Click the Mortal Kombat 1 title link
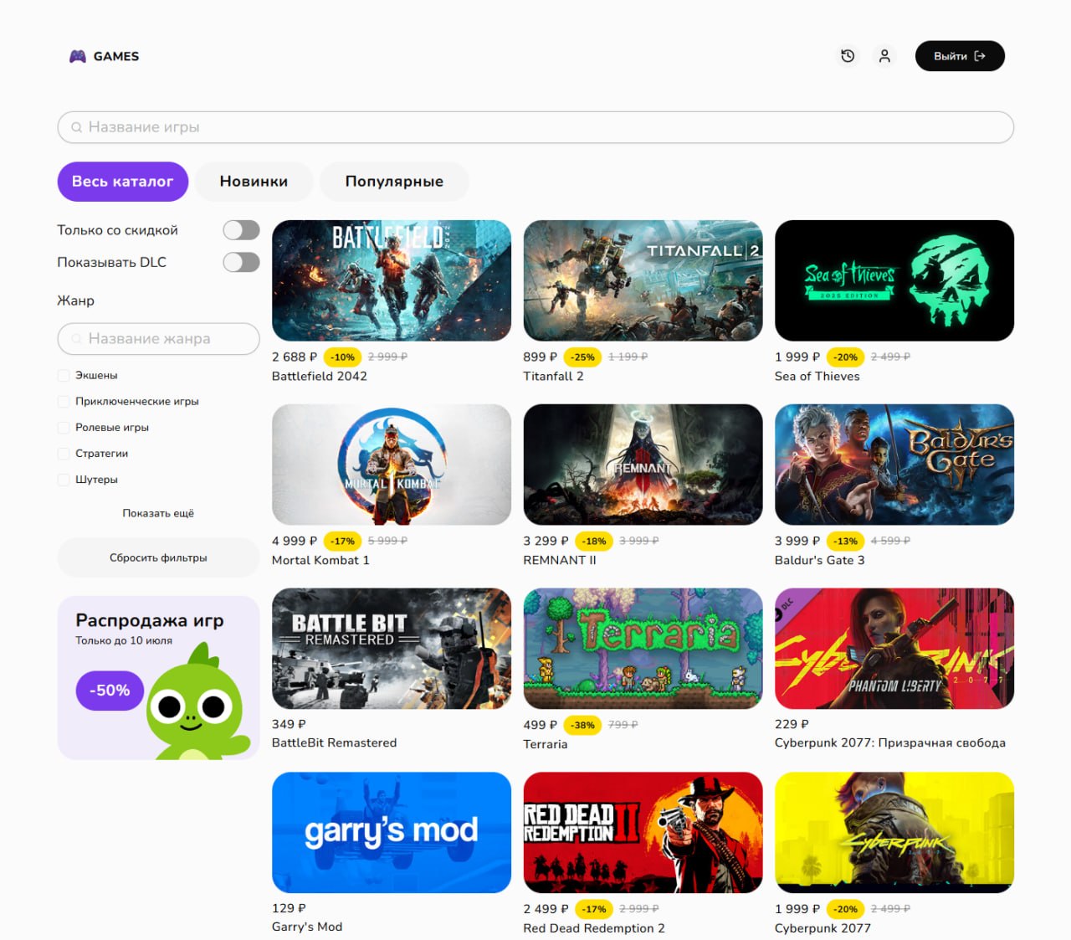This screenshot has width=1071, height=940. click(320, 561)
